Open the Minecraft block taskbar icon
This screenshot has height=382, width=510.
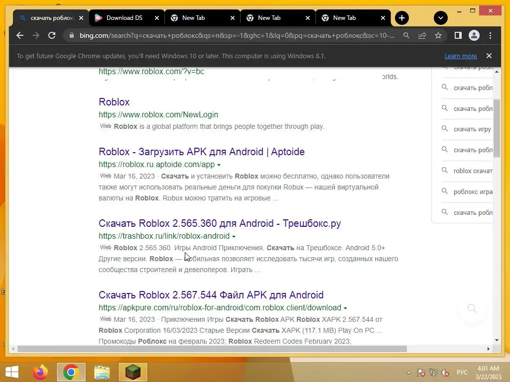[132, 372]
